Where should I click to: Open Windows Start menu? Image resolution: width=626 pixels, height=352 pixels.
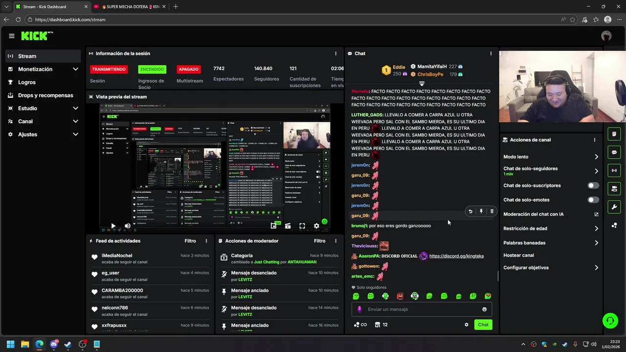point(10,344)
